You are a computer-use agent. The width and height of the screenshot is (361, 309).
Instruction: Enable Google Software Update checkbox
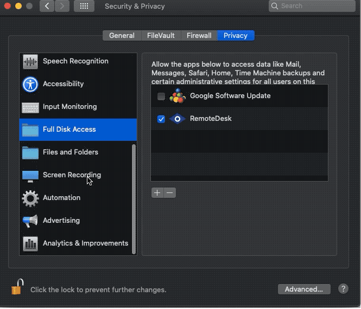(161, 96)
